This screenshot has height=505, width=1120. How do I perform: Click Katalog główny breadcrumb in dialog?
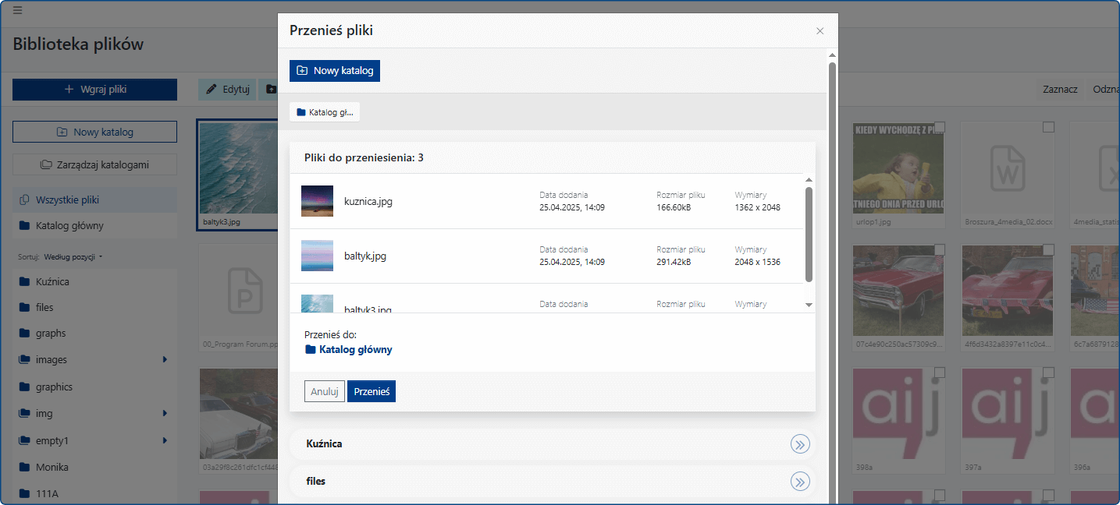coord(325,112)
